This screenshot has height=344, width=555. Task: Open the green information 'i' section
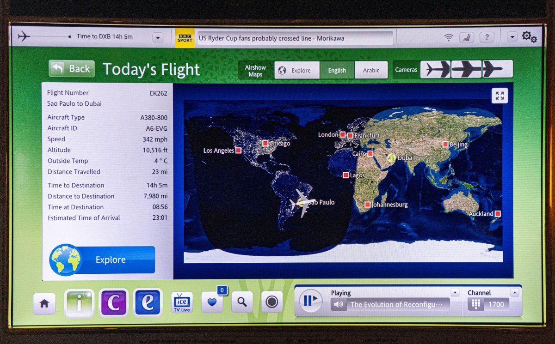79,302
